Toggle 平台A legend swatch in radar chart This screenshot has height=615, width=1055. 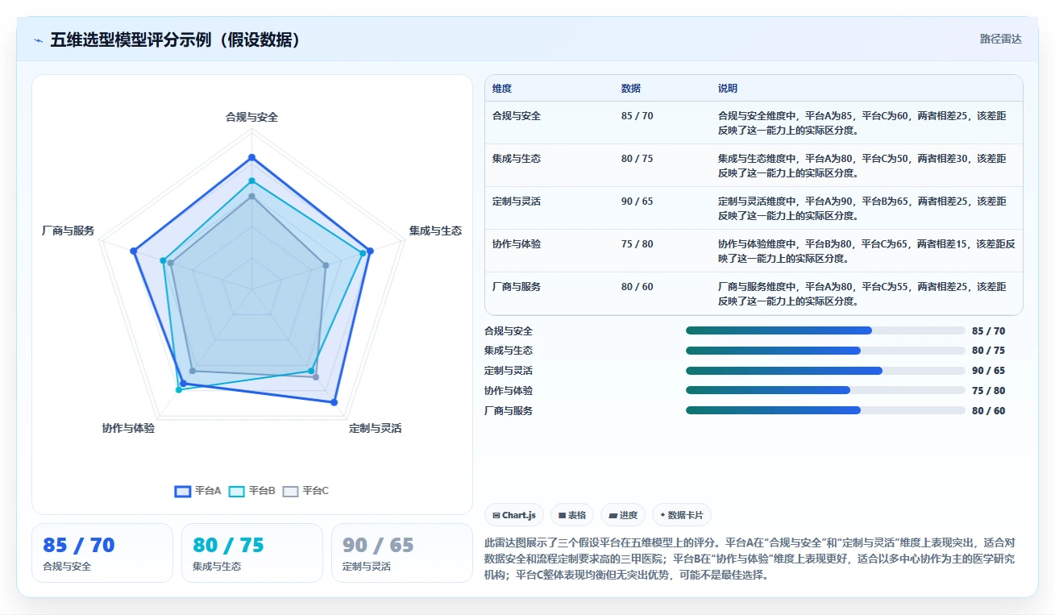point(183,491)
